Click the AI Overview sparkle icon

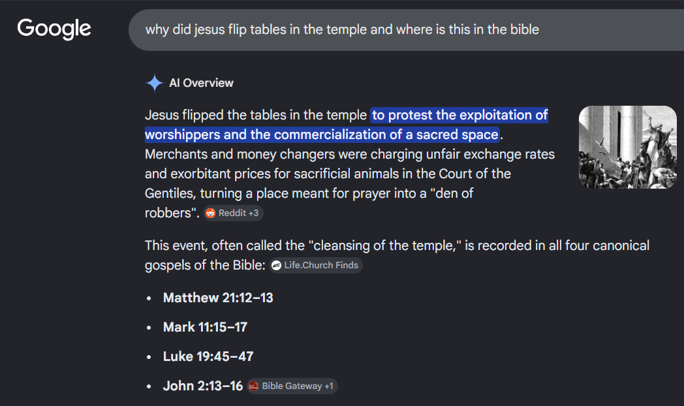[155, 83]
